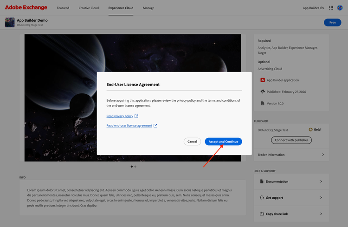The width and height of the screenshot is (348, 227).
Task: Expand Trader information row
Action: [x=291, y=155]
